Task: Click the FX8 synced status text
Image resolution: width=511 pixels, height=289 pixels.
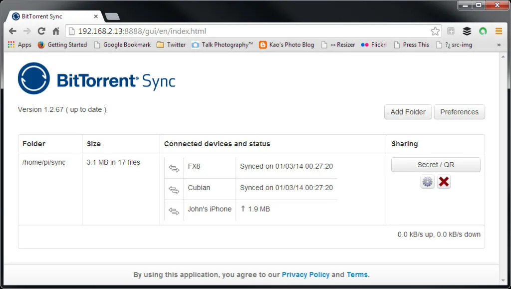Action: tap(286, 166)
